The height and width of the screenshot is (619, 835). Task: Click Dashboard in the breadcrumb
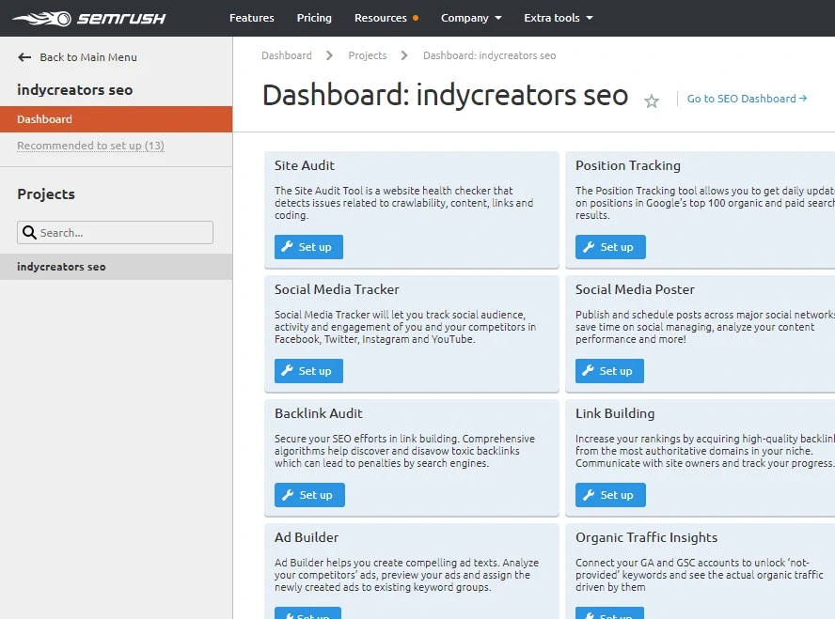(x=287, y=55)
